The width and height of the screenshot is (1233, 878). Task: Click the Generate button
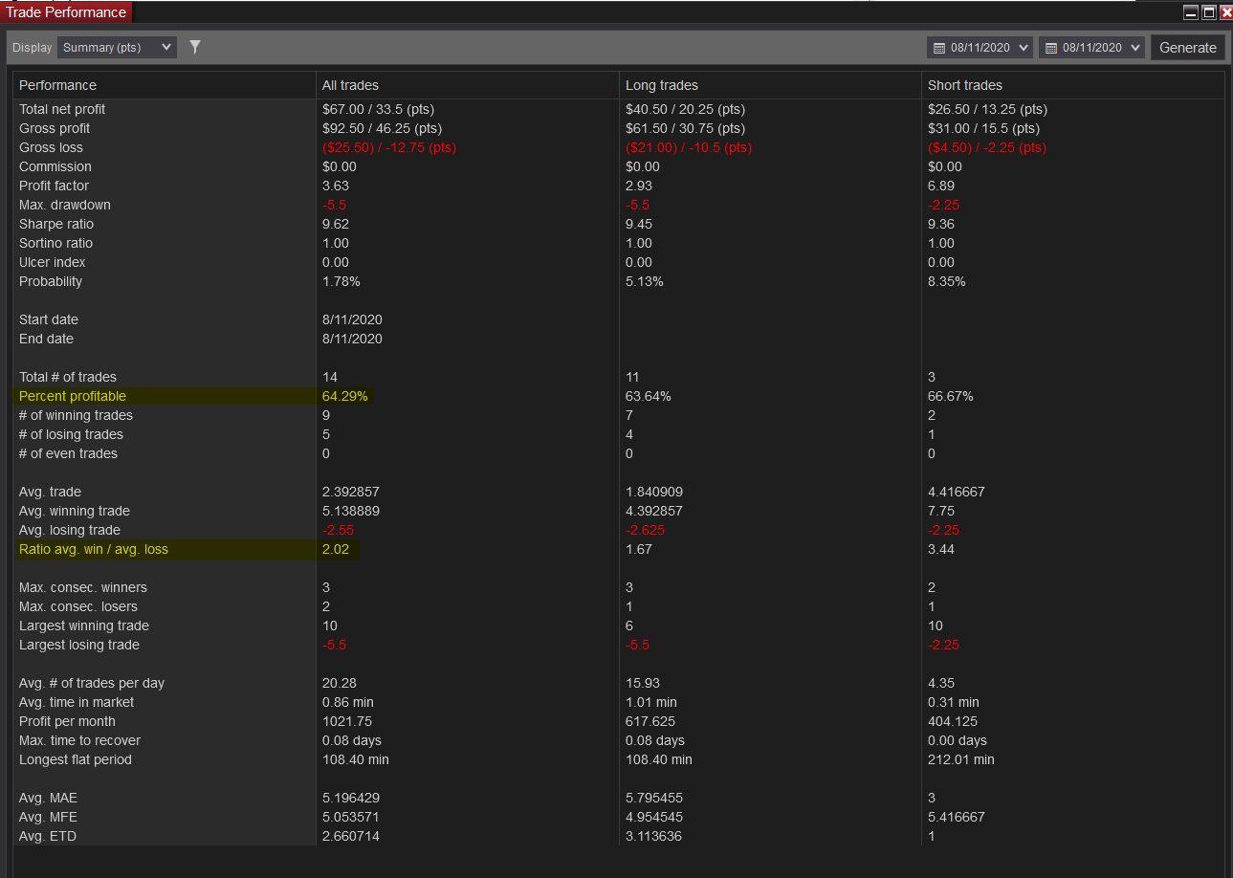click(x=1188, y=48)
